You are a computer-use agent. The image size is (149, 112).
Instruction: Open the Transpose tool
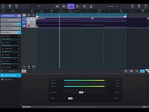pyautogui.click(x=61, y=11)
